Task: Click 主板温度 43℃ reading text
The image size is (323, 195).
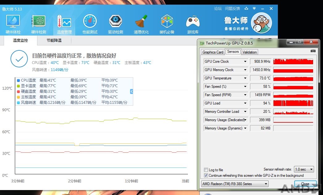Action: click(x=138, y=63)
